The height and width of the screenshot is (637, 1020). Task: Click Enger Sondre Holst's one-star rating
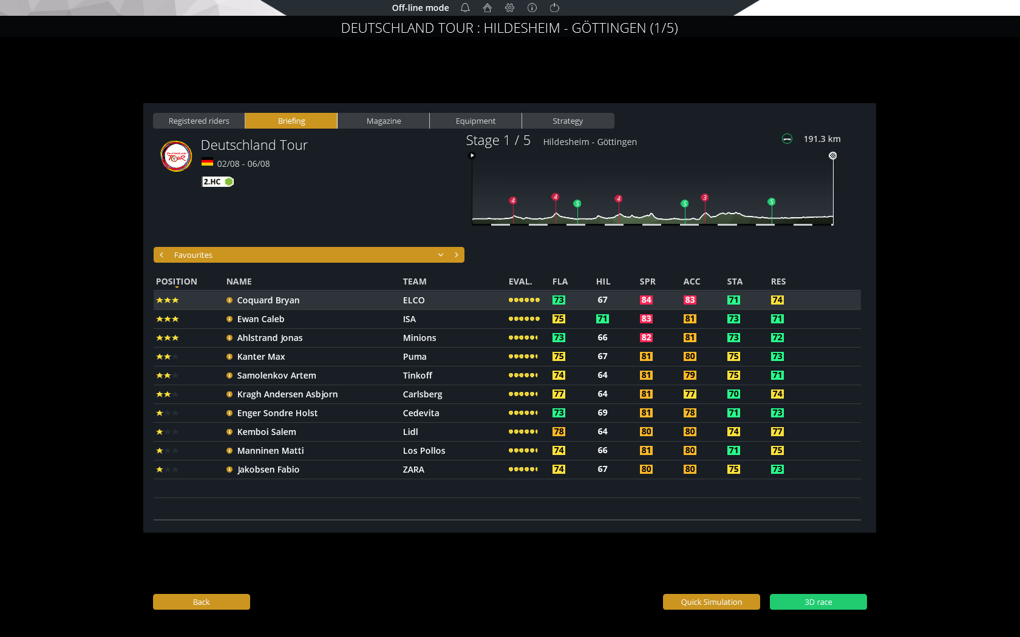(x=168, y=413)
